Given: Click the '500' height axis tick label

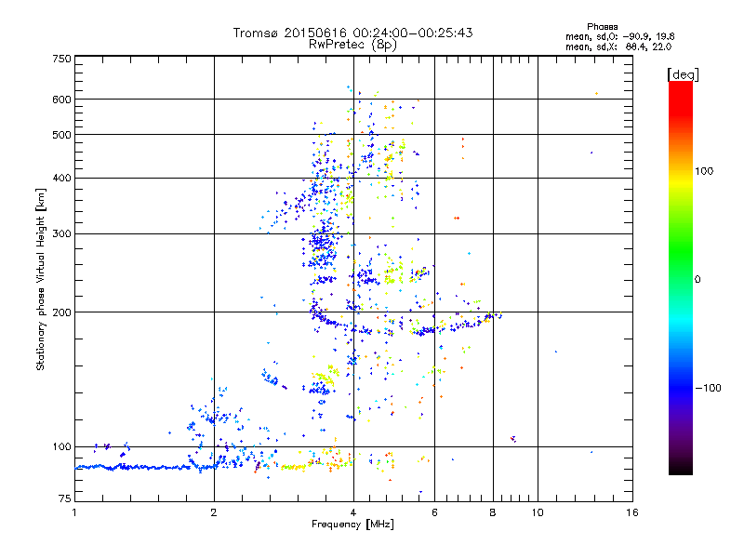Looking at the screenshot, I should click(x=62, y=135).
